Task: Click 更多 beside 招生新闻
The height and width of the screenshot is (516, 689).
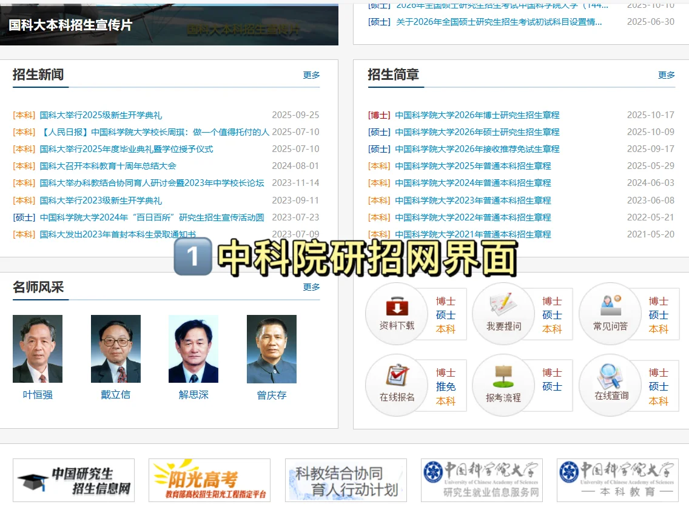Action: (x=311, y=75)
